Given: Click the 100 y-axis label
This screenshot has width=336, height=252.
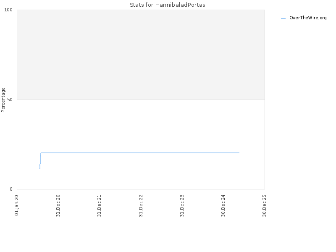Looking at the screenshot, I should 8,10.
